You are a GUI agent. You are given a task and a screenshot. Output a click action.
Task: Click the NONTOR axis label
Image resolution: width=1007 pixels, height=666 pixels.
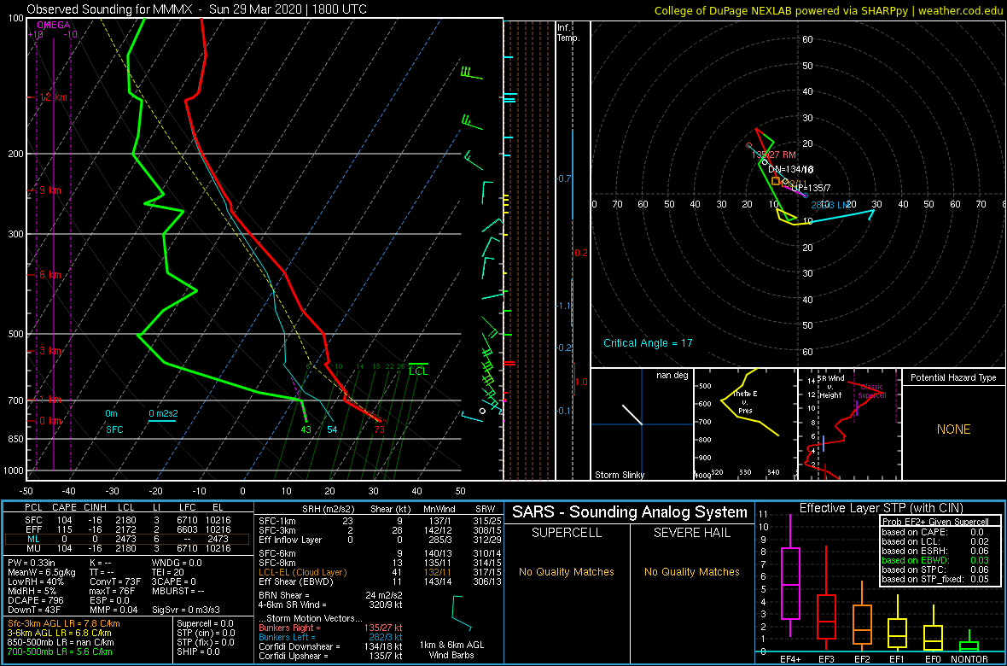(x=969, y=657)
